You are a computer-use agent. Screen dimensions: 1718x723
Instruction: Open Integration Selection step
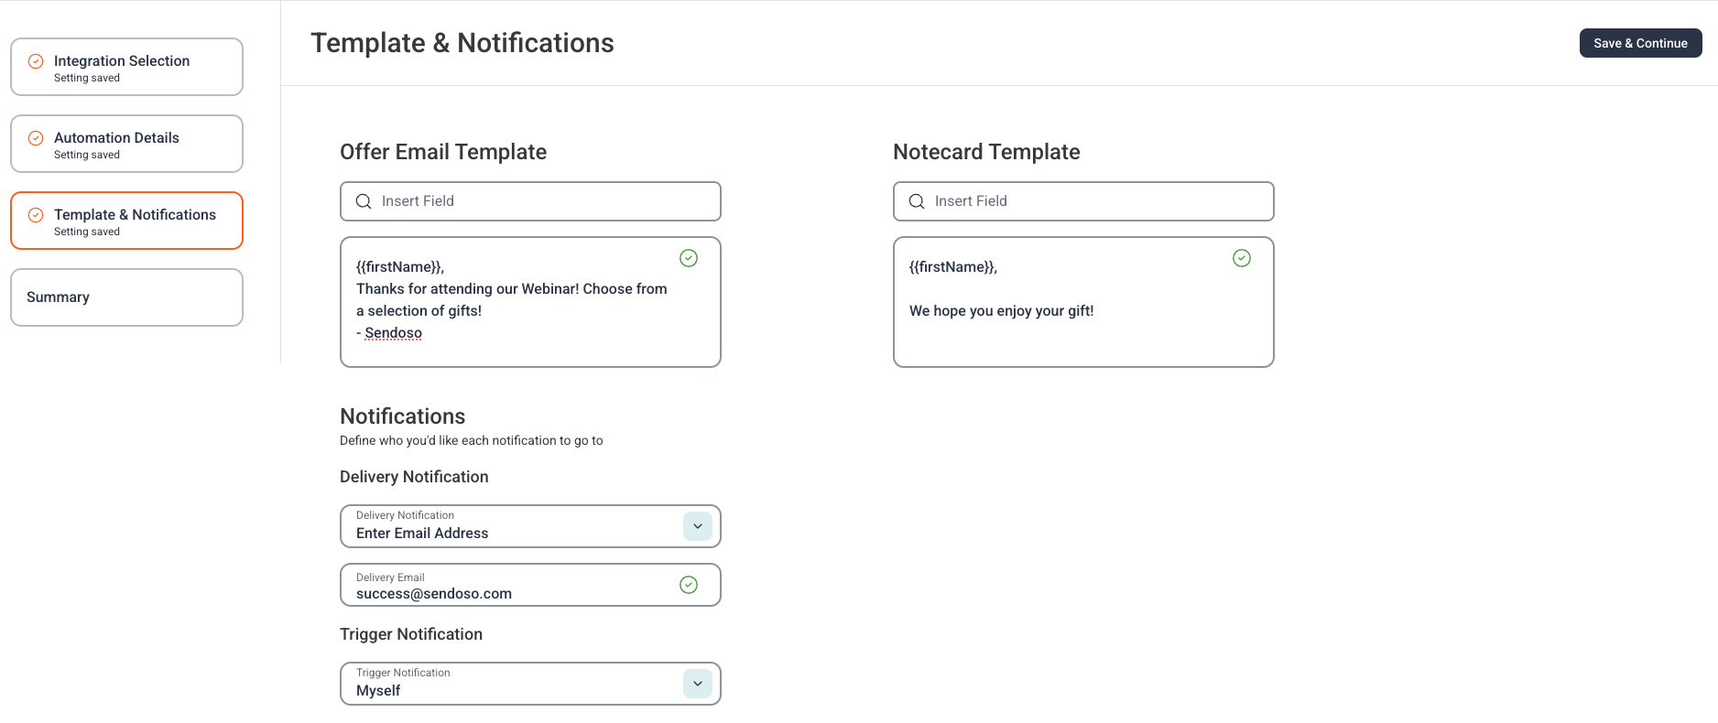point(126,67)
